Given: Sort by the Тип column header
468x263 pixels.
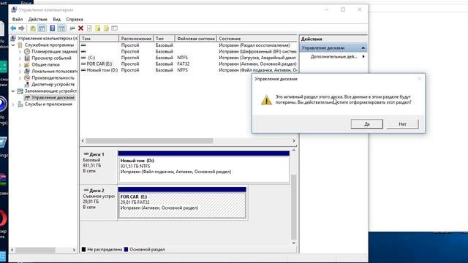Looking at the screenshot, I should click(164, 39).
